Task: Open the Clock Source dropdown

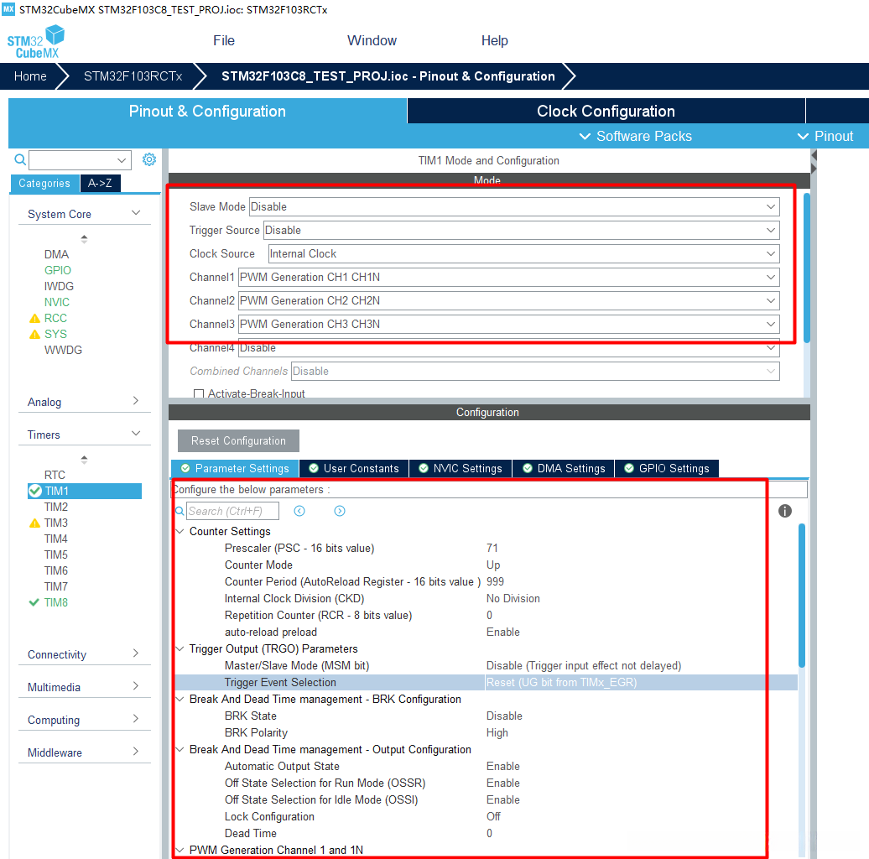Action: click(523, 254)
